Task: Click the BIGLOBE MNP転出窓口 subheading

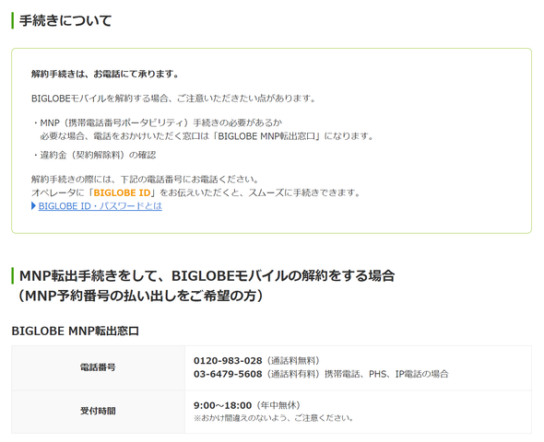Action: (x=76, y=331)
